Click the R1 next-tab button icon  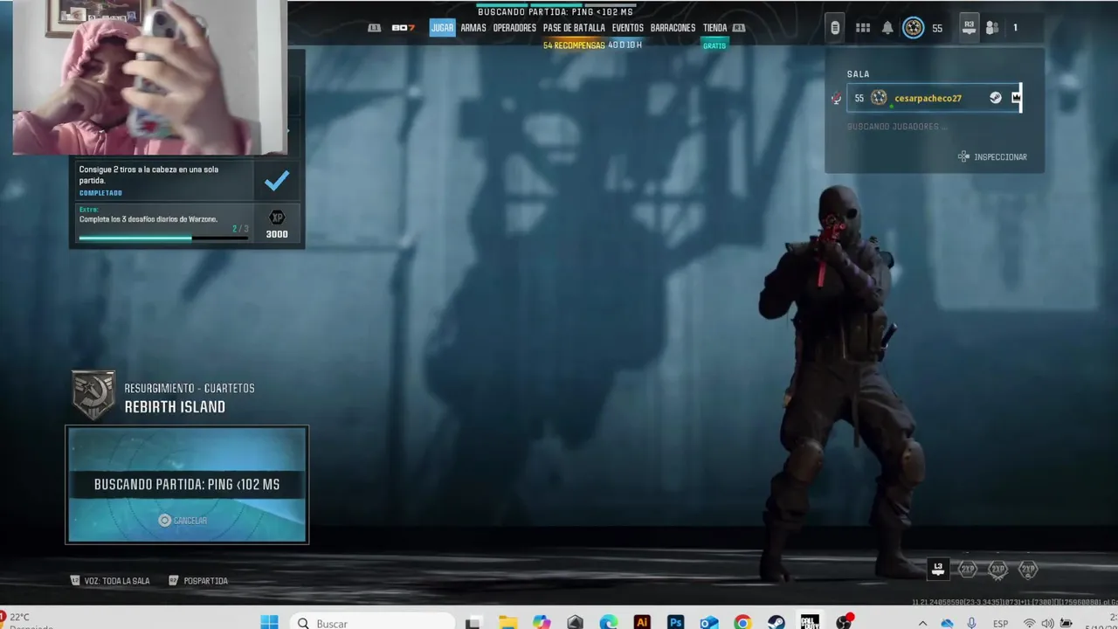(739, 28)
